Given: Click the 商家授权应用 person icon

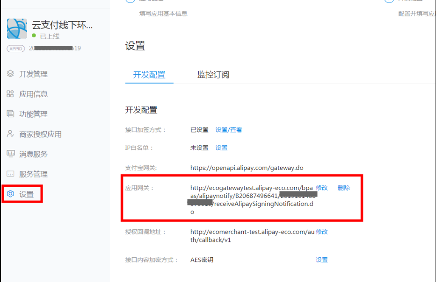Looking at the screenshot, I should (10, 134).
